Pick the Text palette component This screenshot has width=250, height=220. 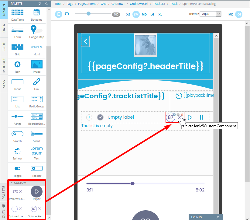click(x=36, y=154)
